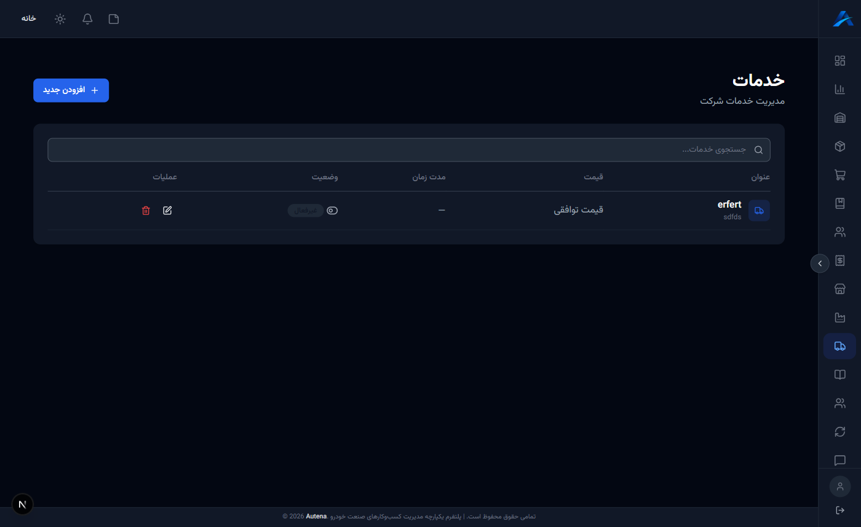861x527 pixels.
Task: Click the وضعیت column header
Action: [324, 177]
